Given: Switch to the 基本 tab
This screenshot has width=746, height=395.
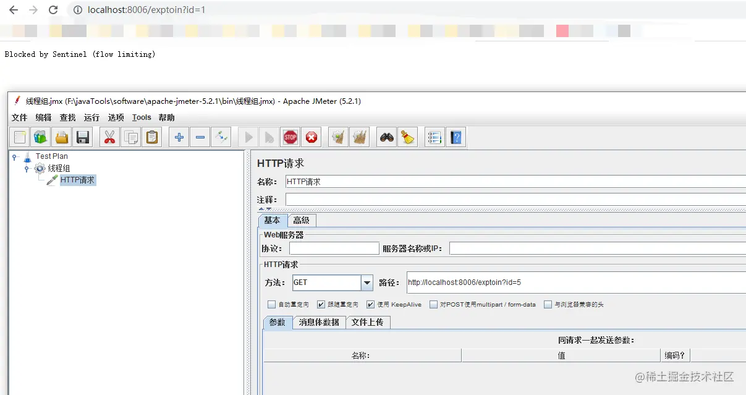Looking at the screenshot, I should tap(273, 221).
